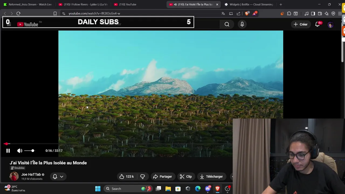The width and height of the screenshot is (345, 194).
Task: Click the Télécharger download button
Action: [211, 176]
